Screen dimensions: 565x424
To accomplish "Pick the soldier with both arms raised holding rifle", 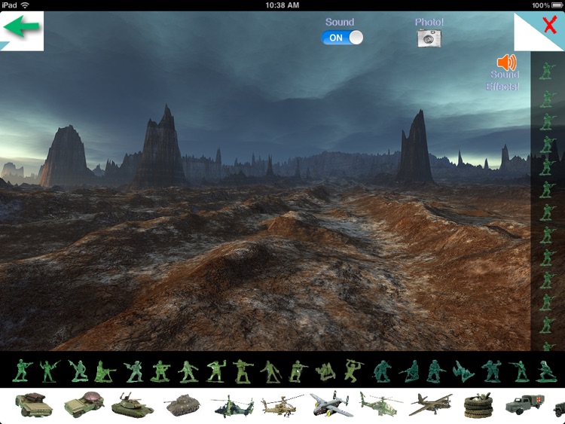I will pyautogui.click(x=49, y=371).
